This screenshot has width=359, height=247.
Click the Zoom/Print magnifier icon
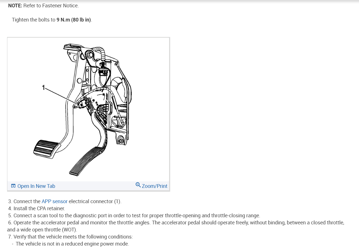[x=138, y=185]
